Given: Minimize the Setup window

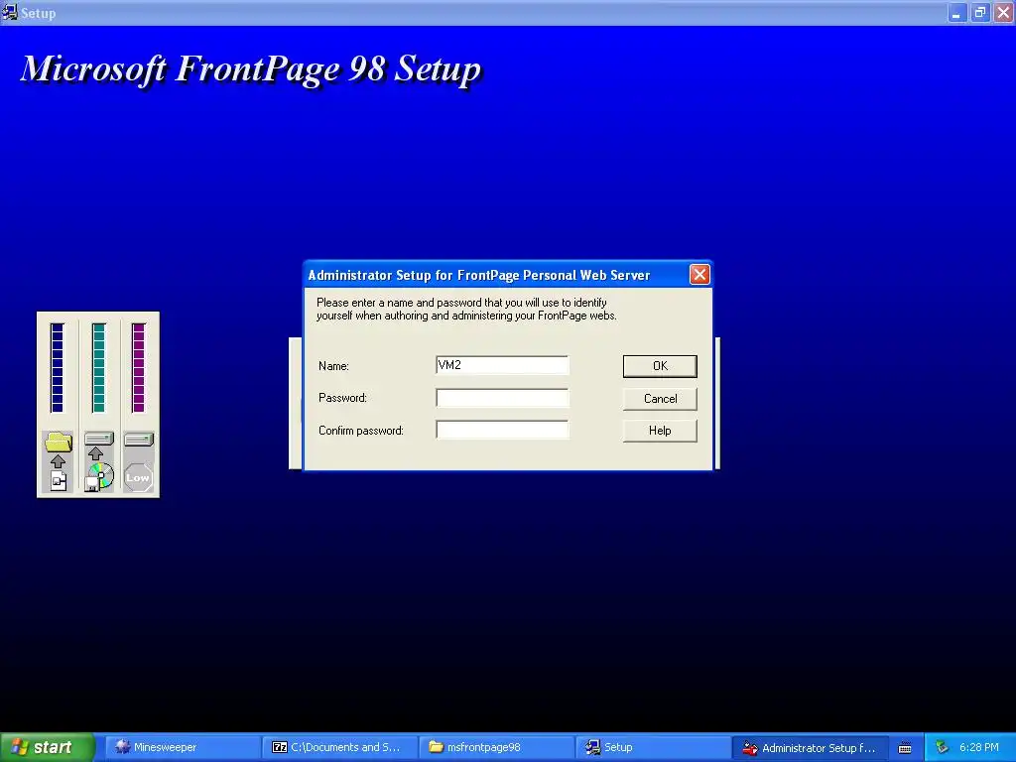Looking at the screenshot, I should pyautogui.click(x=956, y=13).
